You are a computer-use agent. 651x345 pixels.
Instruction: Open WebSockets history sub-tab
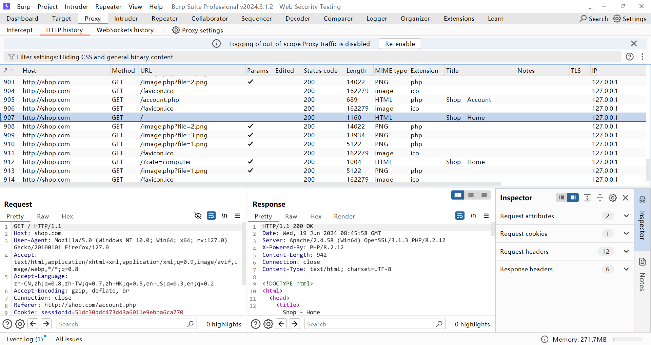(125, 30)
